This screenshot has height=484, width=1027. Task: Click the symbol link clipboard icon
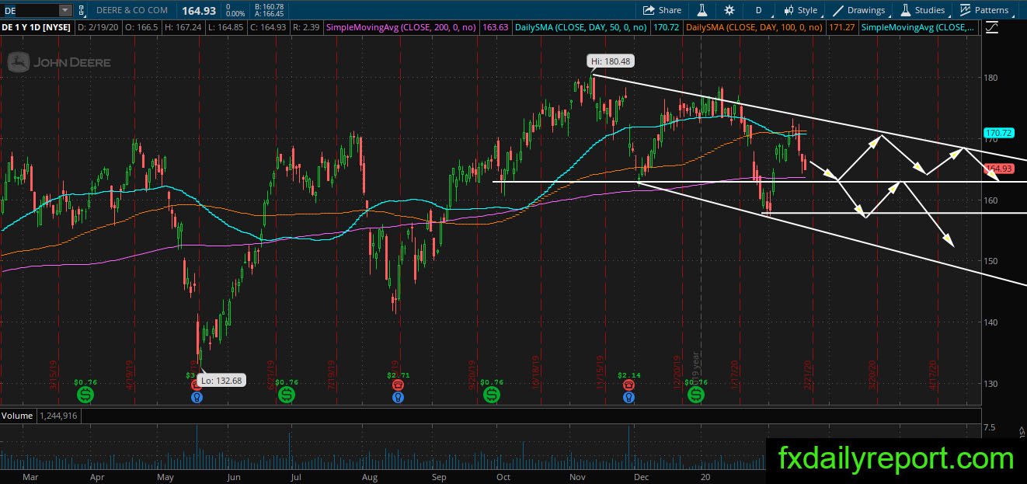83,10
